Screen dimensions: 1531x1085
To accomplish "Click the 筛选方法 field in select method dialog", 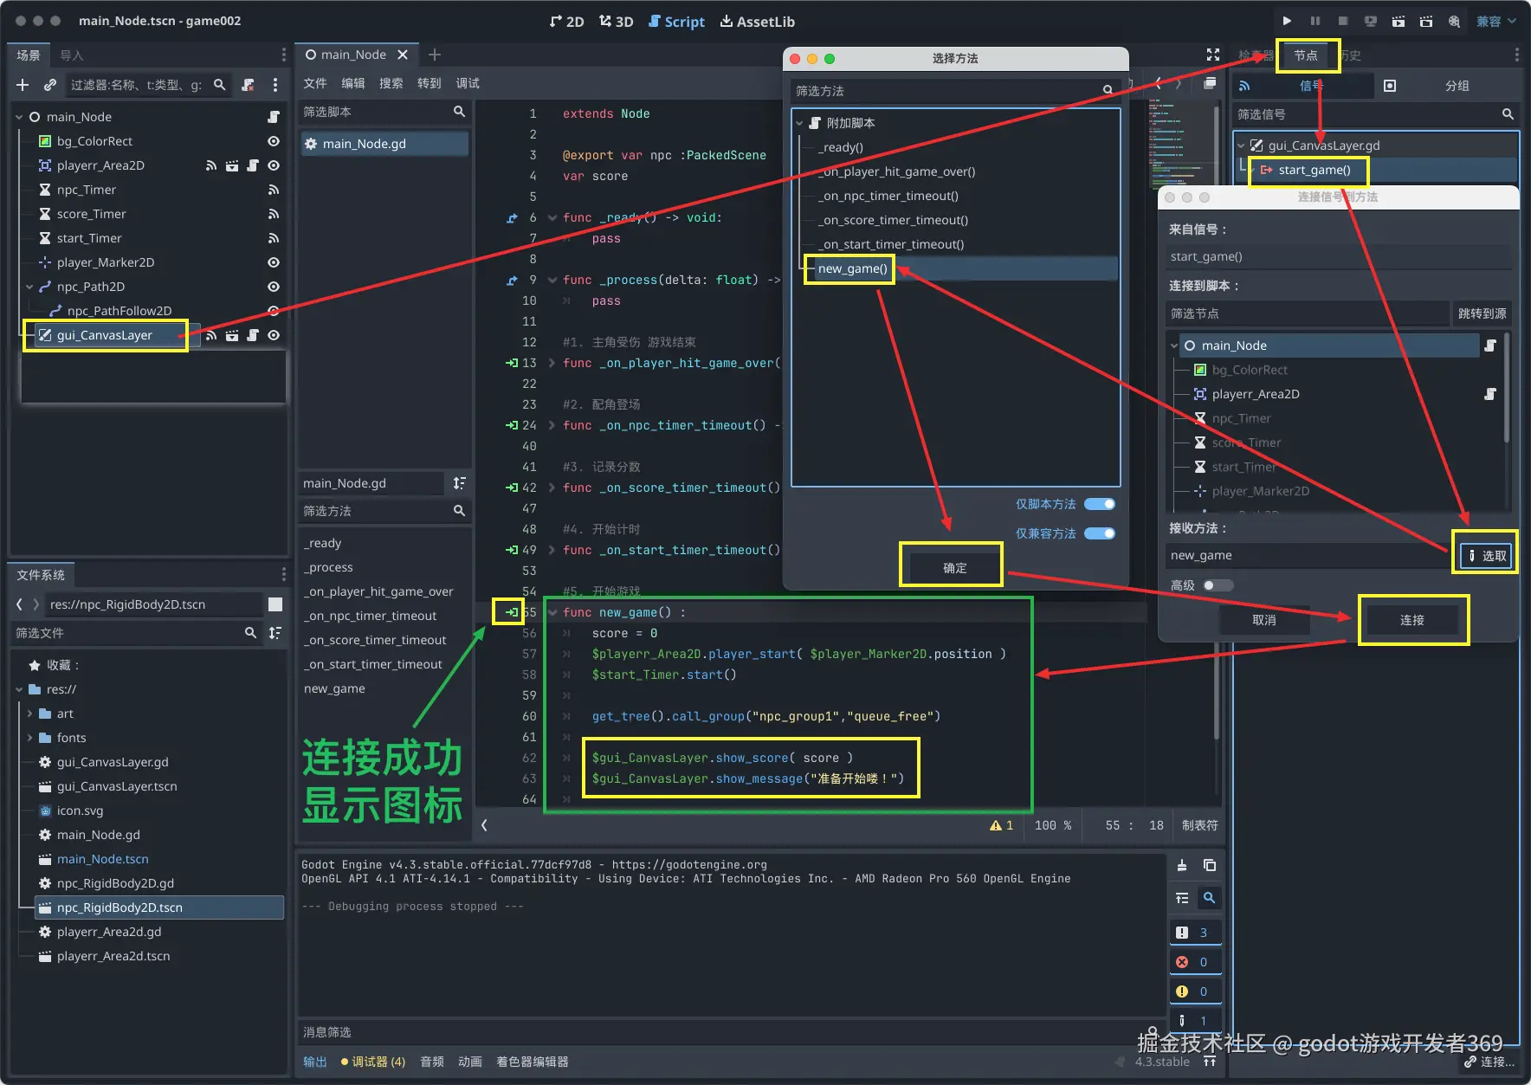I will (x=955, y=91).
